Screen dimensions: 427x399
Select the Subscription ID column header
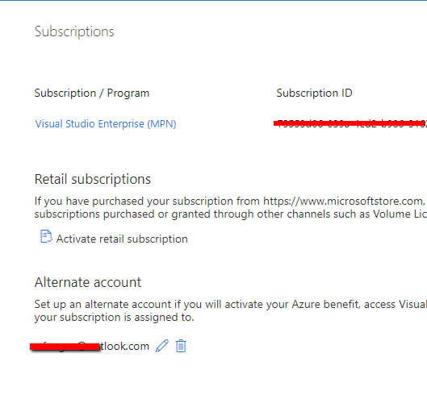coord(314,93)
